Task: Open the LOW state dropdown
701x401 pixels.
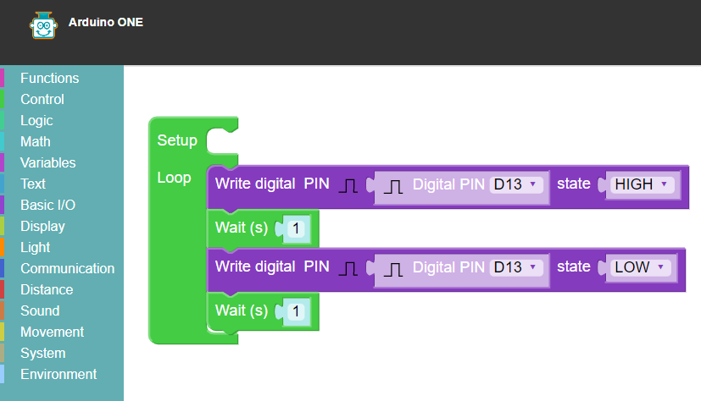Action: 637,267
